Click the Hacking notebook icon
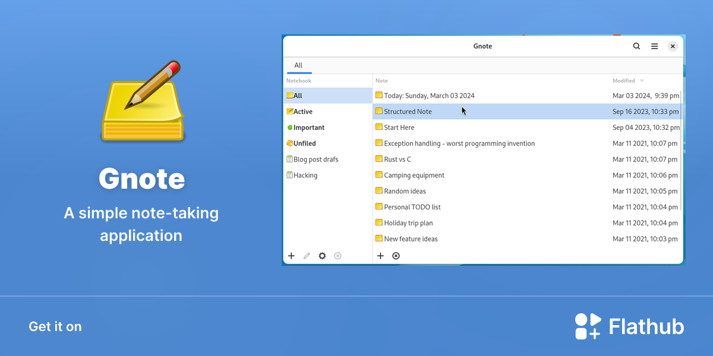The width and height of the screenshot is (713, 356). (x=290, y=176)
